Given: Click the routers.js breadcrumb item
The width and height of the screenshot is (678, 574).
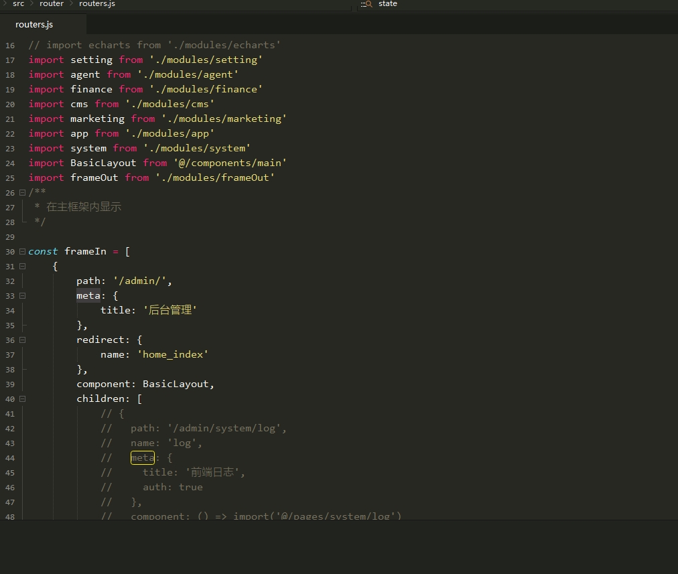Looking at the screenshot, I should [97, 4].
